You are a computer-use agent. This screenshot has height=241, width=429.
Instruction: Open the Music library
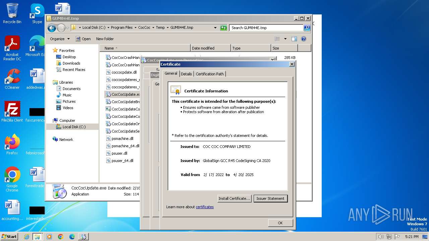(67, 95)
